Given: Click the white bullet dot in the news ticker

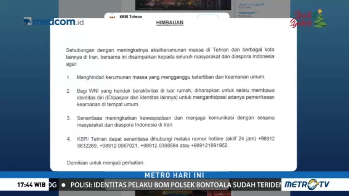Looking at the screenshot, I should (63, 185).
